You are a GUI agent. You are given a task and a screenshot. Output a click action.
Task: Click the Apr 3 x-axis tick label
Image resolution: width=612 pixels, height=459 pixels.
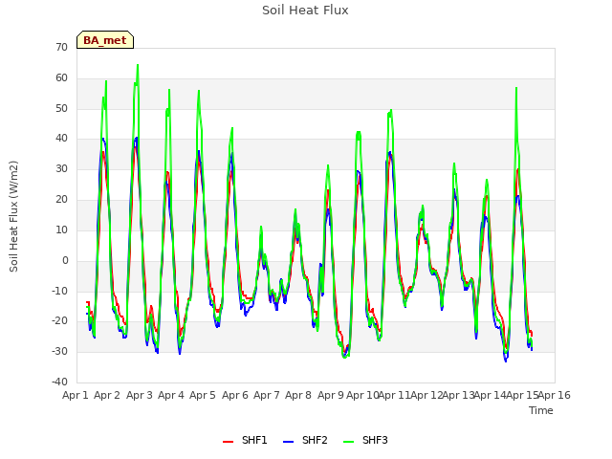[140, 395]
